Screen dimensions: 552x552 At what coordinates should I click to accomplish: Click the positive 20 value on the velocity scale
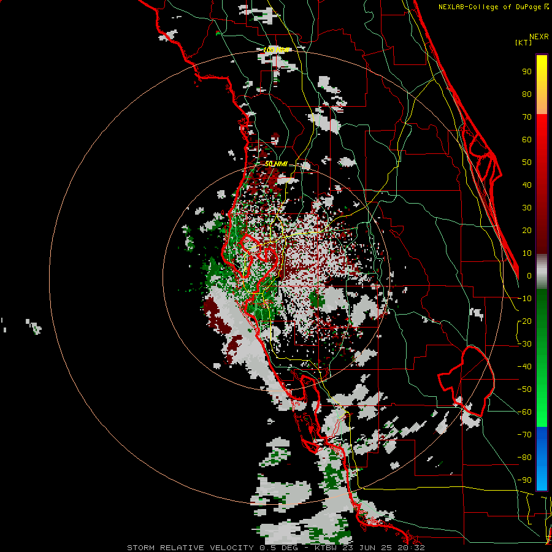[527, 231]
